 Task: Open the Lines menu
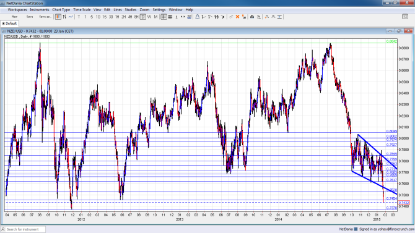(118, 10)
